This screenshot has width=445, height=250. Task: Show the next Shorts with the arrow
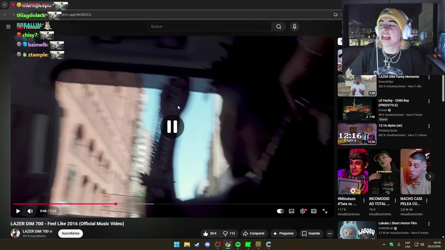click(x=430, y=176)
